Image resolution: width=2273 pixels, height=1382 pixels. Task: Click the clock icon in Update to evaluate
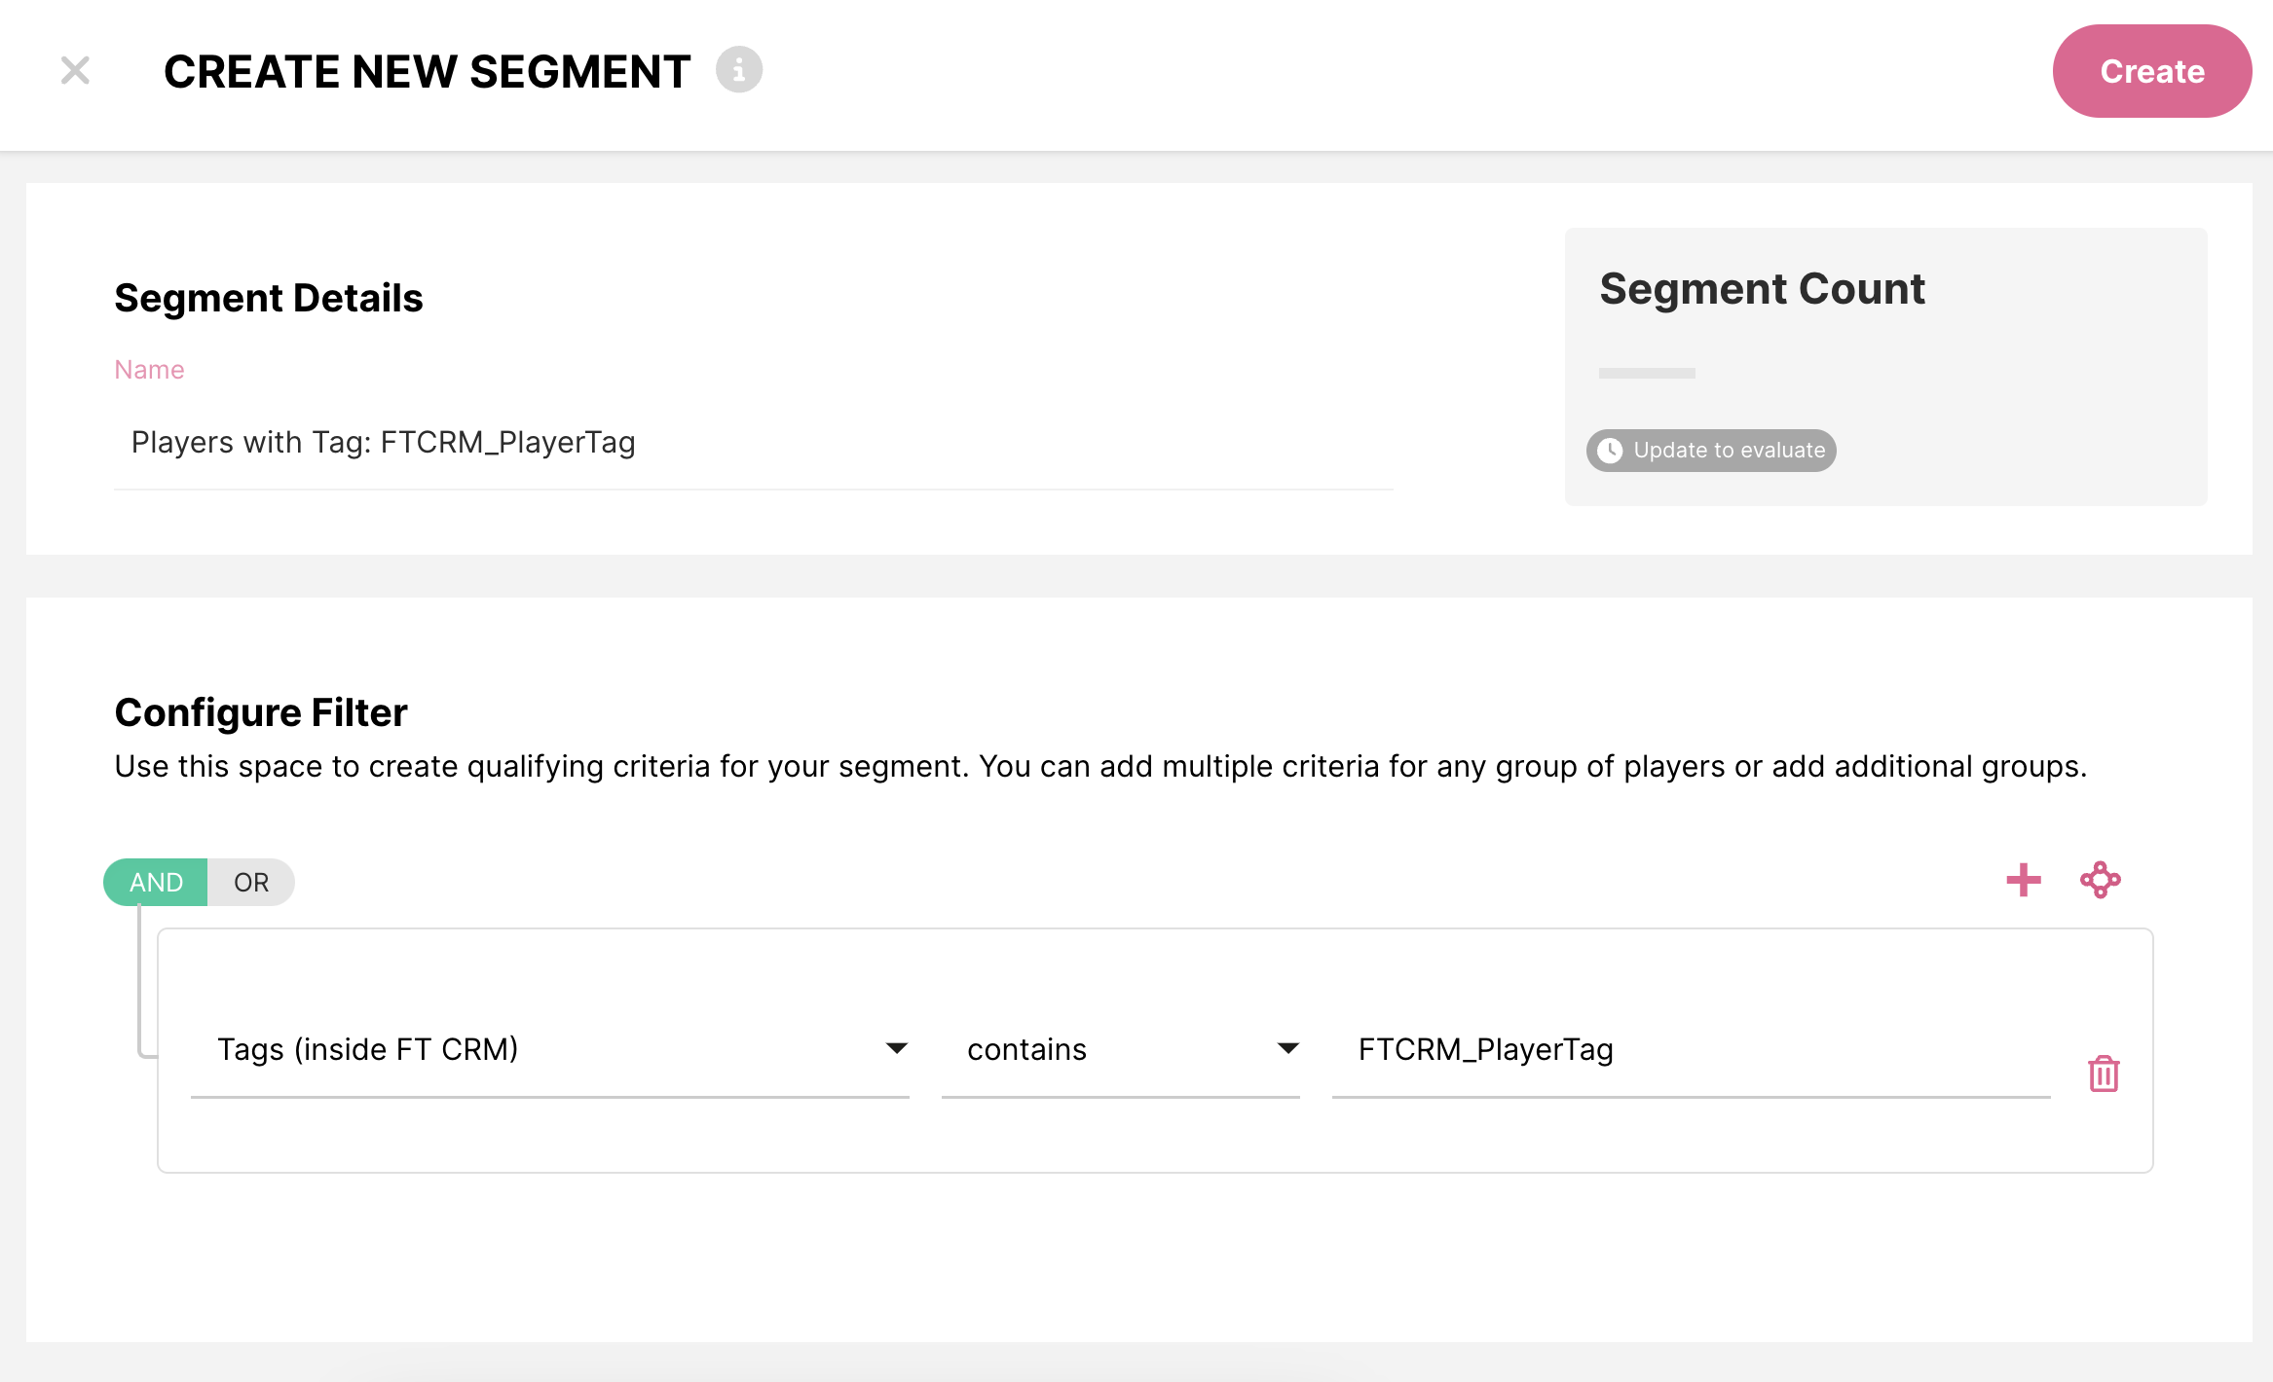click(x=1611, y=451)
